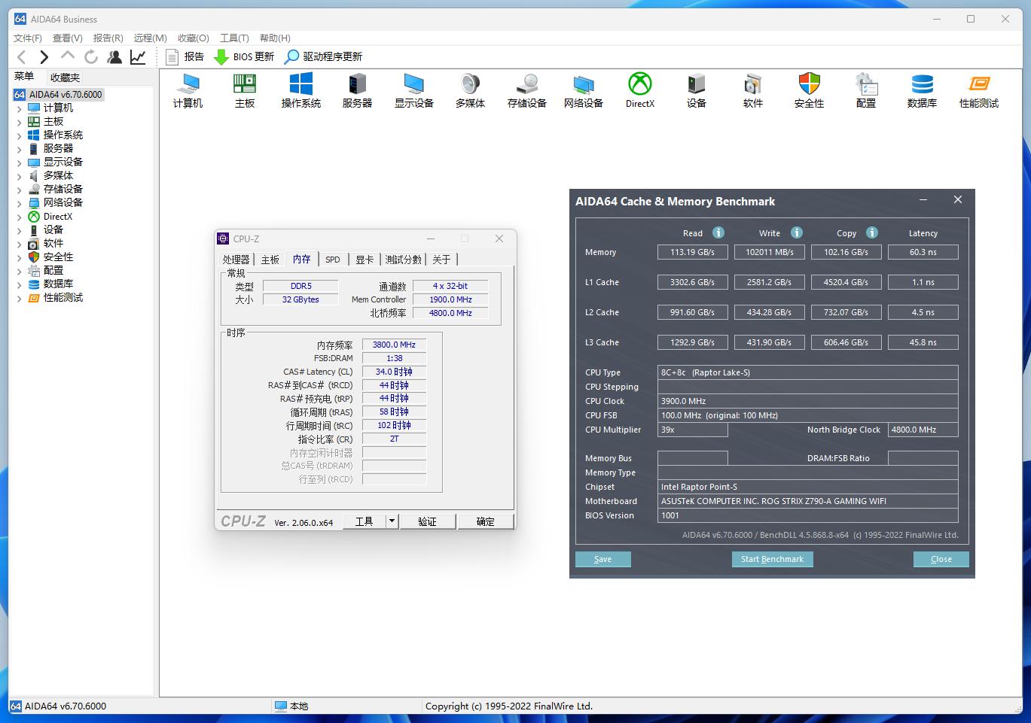Click the Save button in benchmark window
This screenshot has height=723, width=1031.
[x=602, y=559]
